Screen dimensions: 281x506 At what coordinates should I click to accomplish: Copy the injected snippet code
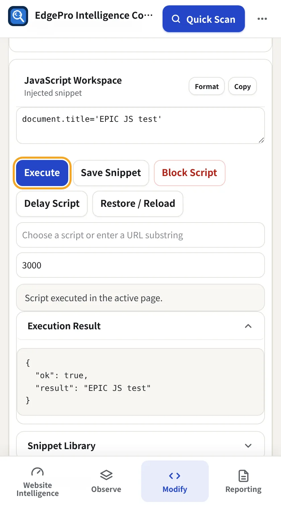tap(243, 87)
